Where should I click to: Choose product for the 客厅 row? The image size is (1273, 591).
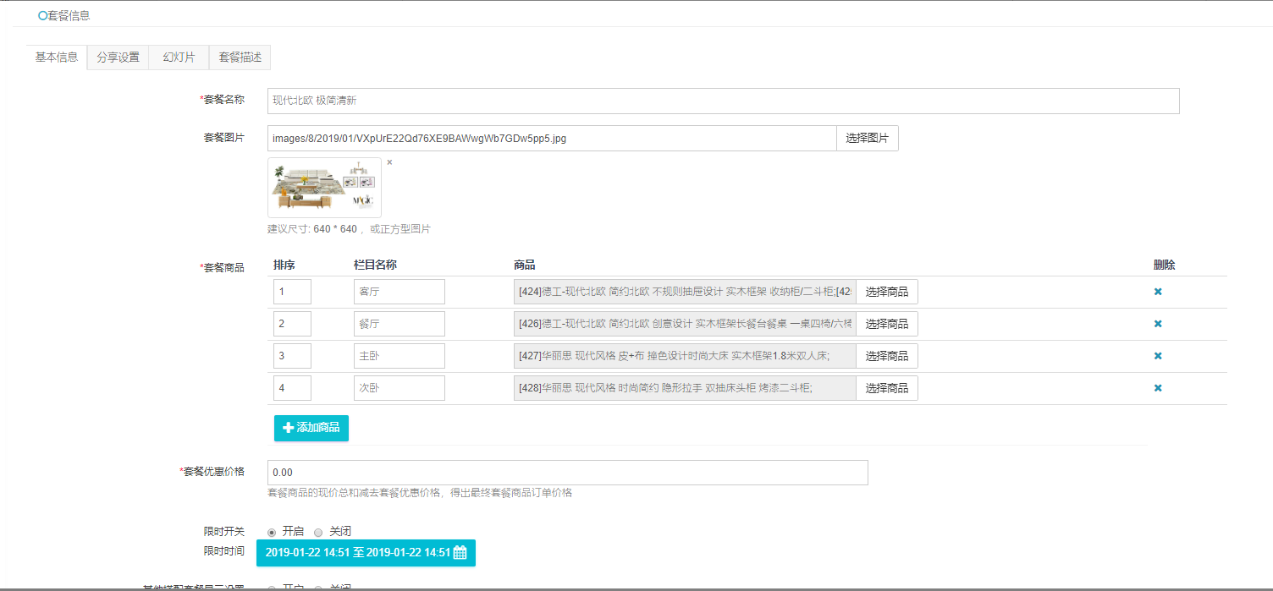[886, 292]
